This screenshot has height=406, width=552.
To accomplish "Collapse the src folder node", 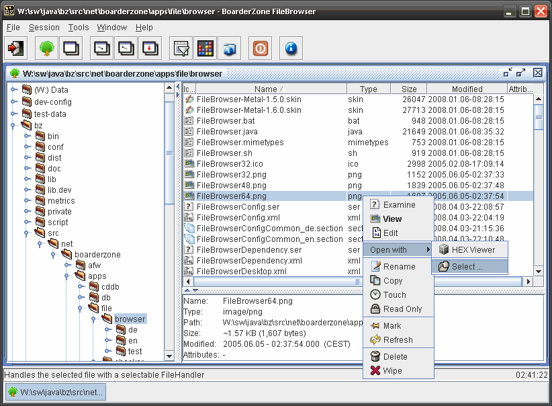I will (26, 233).
